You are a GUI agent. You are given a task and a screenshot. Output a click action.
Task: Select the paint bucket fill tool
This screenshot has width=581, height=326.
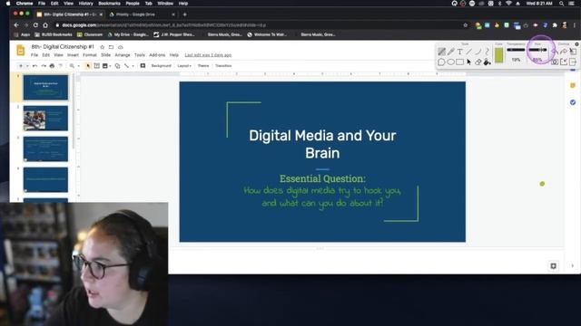pos(487,62)
